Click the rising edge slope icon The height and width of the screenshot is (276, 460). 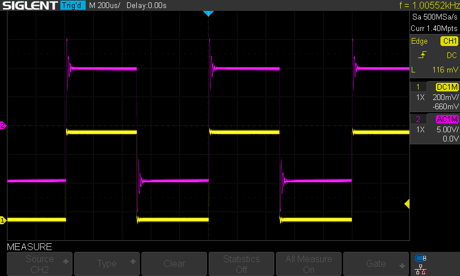[x=422, y=55]
